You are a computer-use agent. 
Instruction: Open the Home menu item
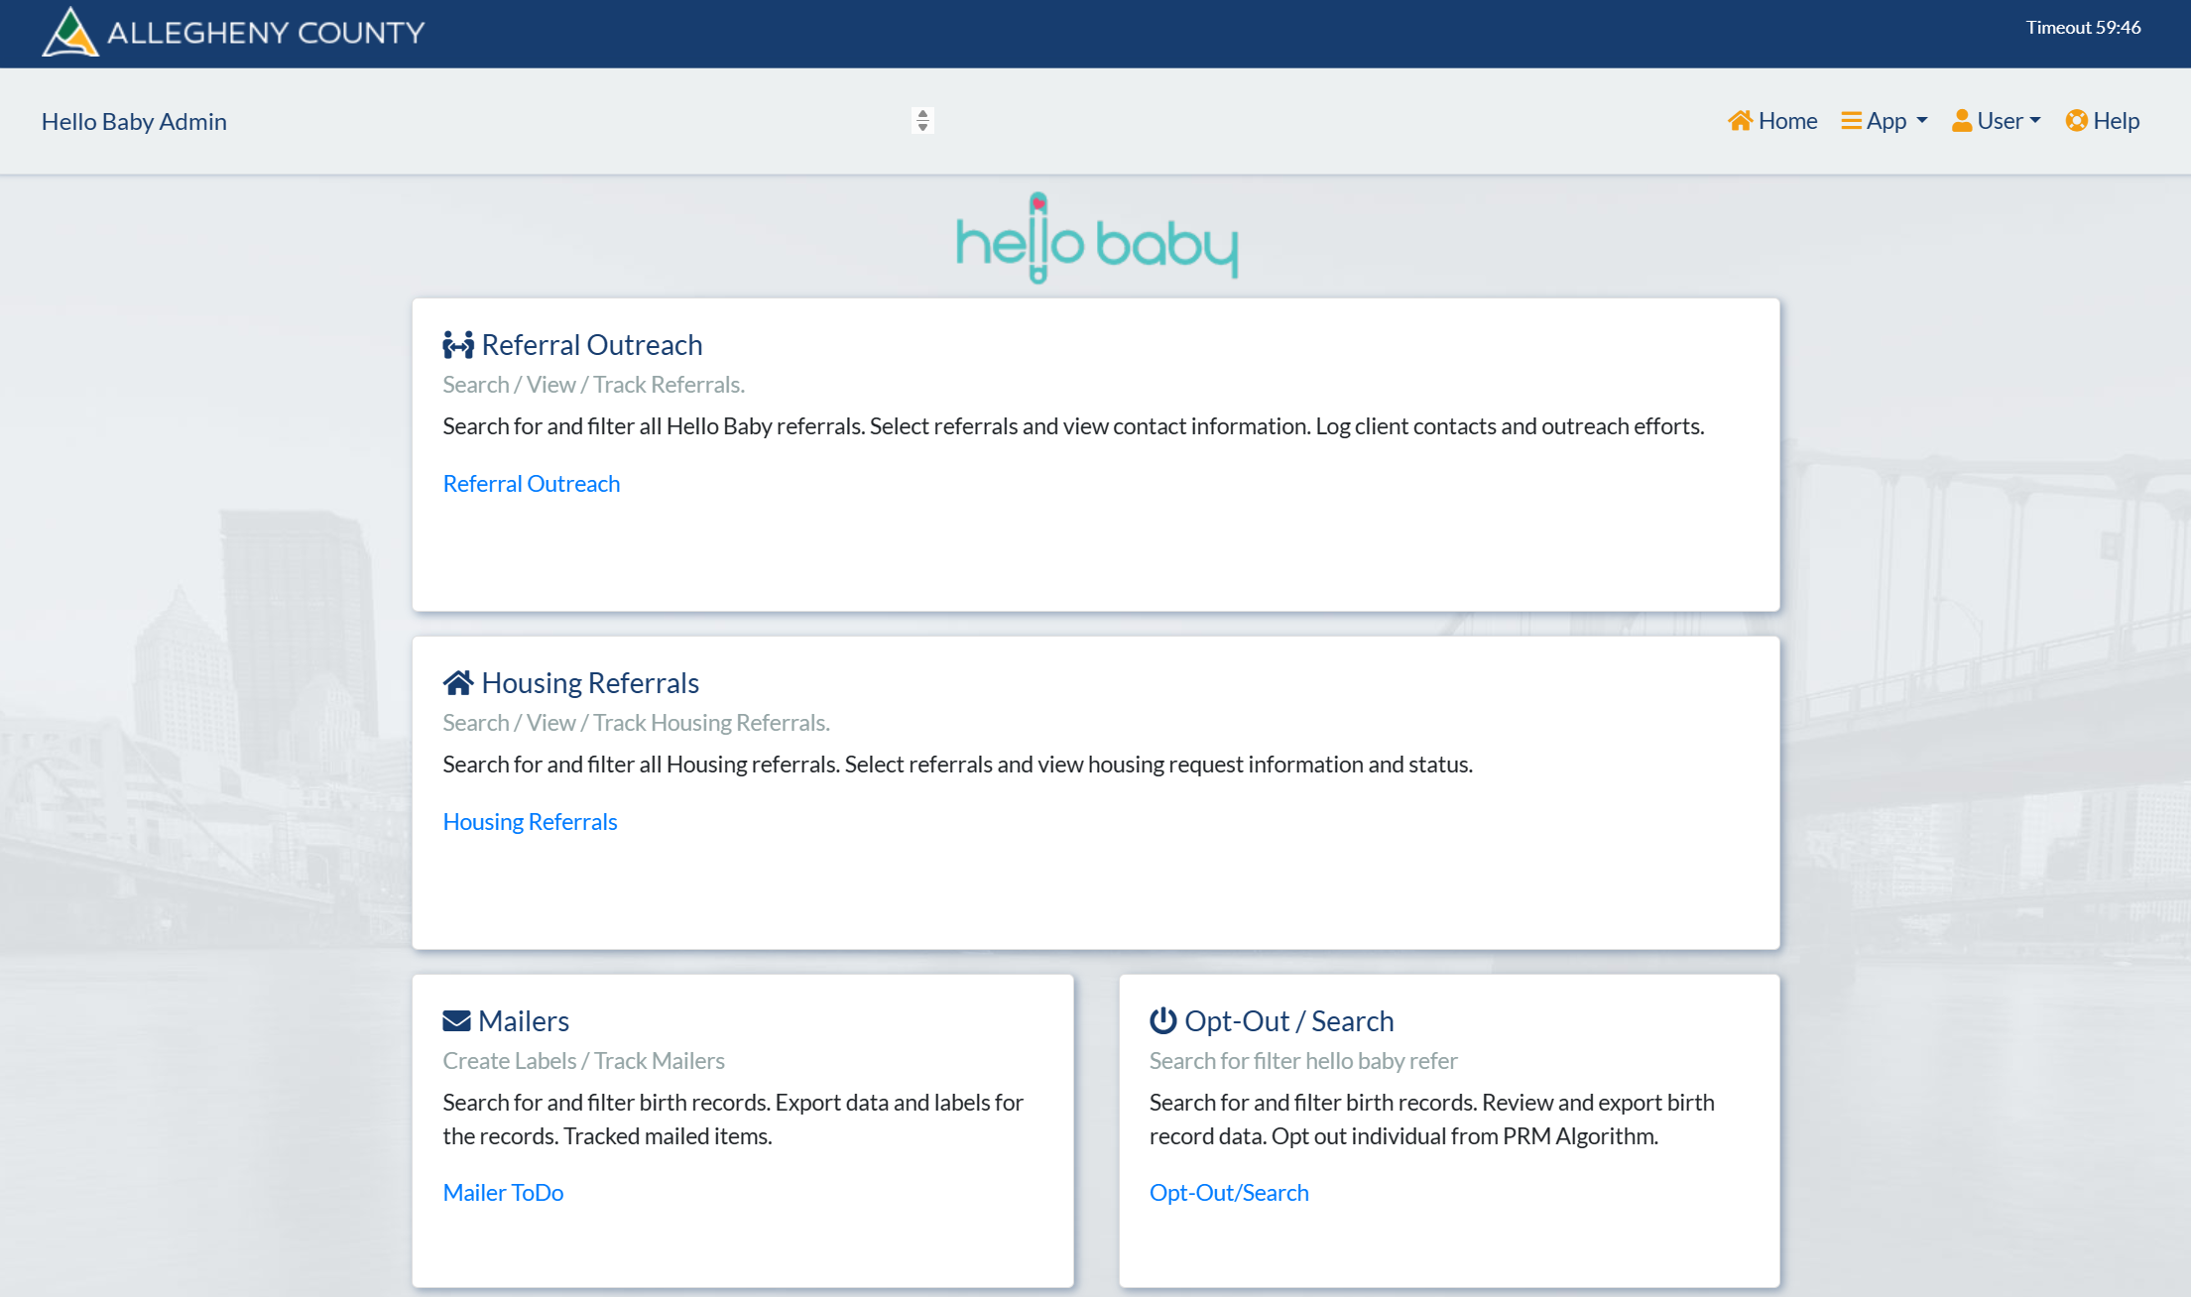(1772, 121)
